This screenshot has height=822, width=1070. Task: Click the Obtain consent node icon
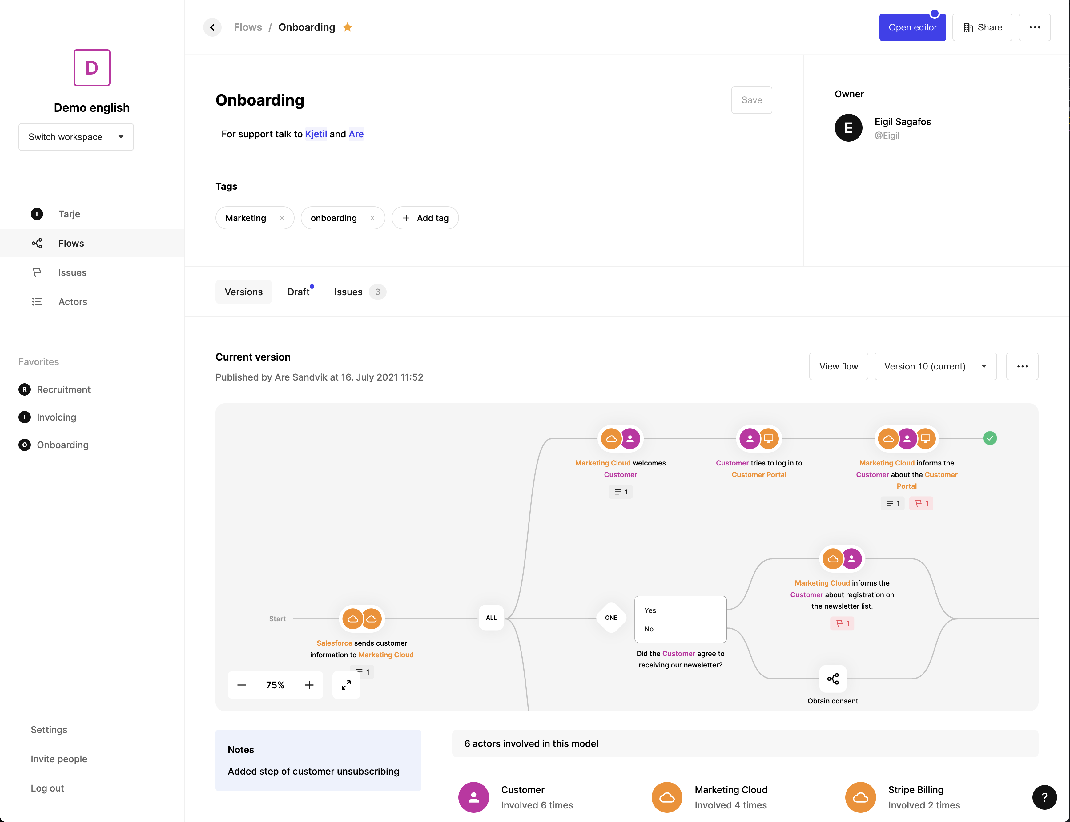(833, 679)
